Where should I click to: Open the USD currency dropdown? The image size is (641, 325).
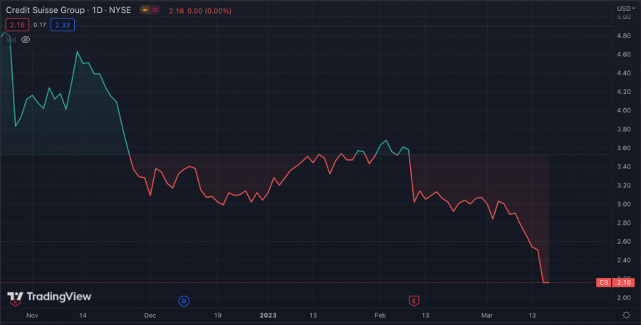[626, 9]
